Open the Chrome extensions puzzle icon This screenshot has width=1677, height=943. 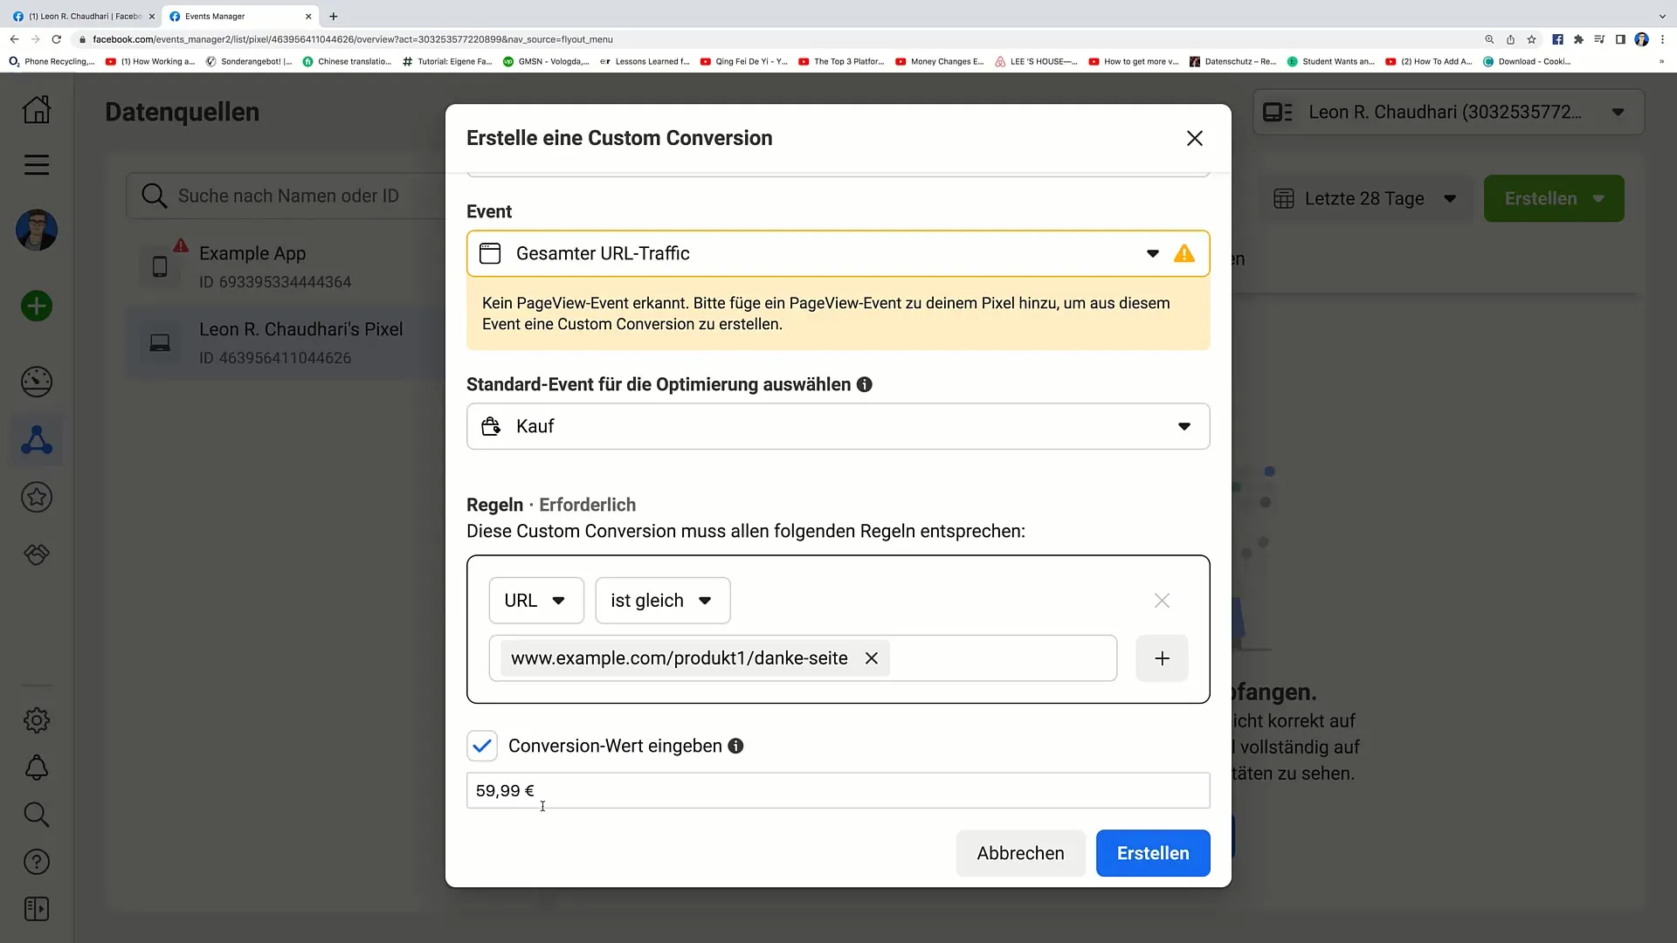point(1578,39)
